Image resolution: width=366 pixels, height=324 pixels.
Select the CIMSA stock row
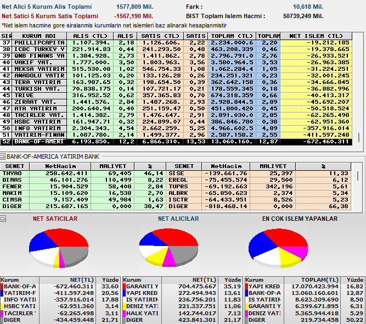coord(83,200)
